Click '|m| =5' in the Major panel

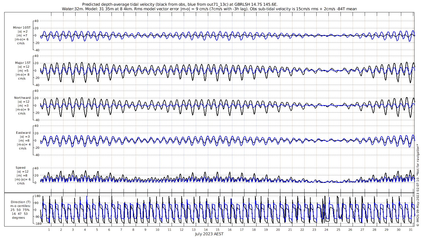[23, 70]
